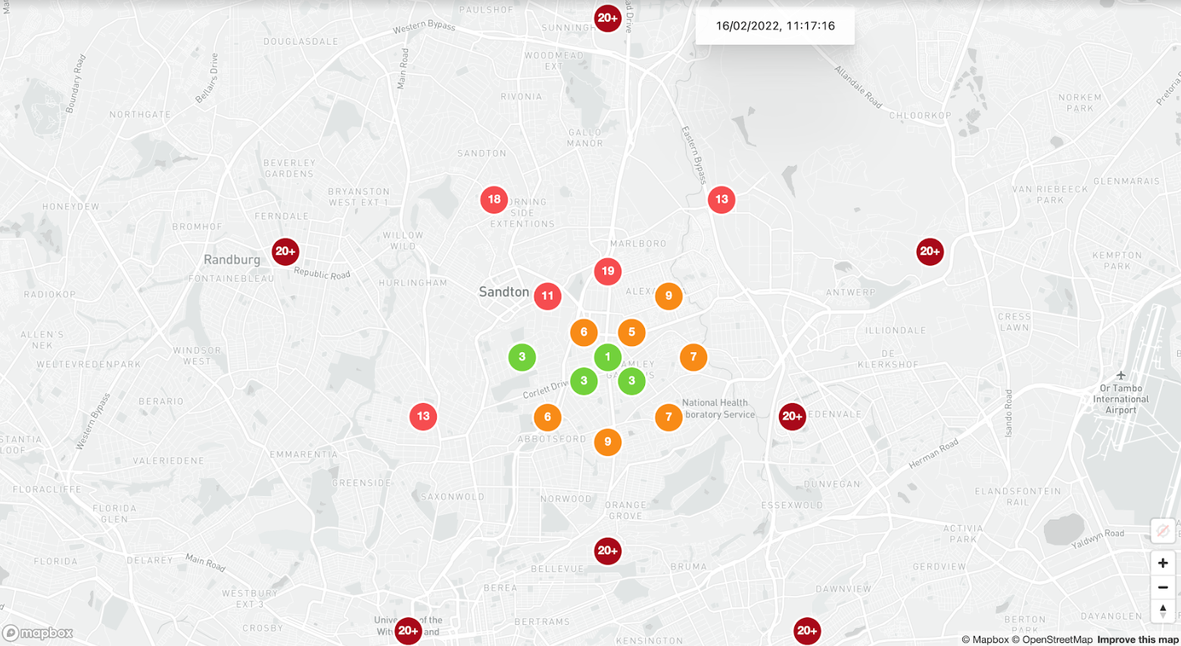Click the zoom out minus button
This screenshot has height=646, width=1181.
pyautogui.click(x=1162, y=587)
